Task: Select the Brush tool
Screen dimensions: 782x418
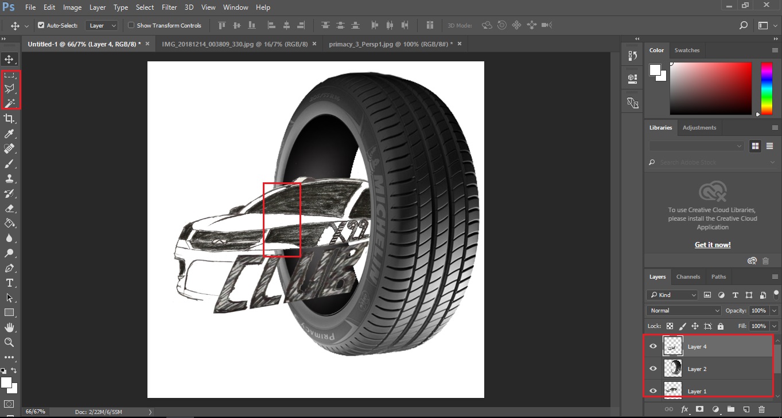Action: [x=9, y=163]
